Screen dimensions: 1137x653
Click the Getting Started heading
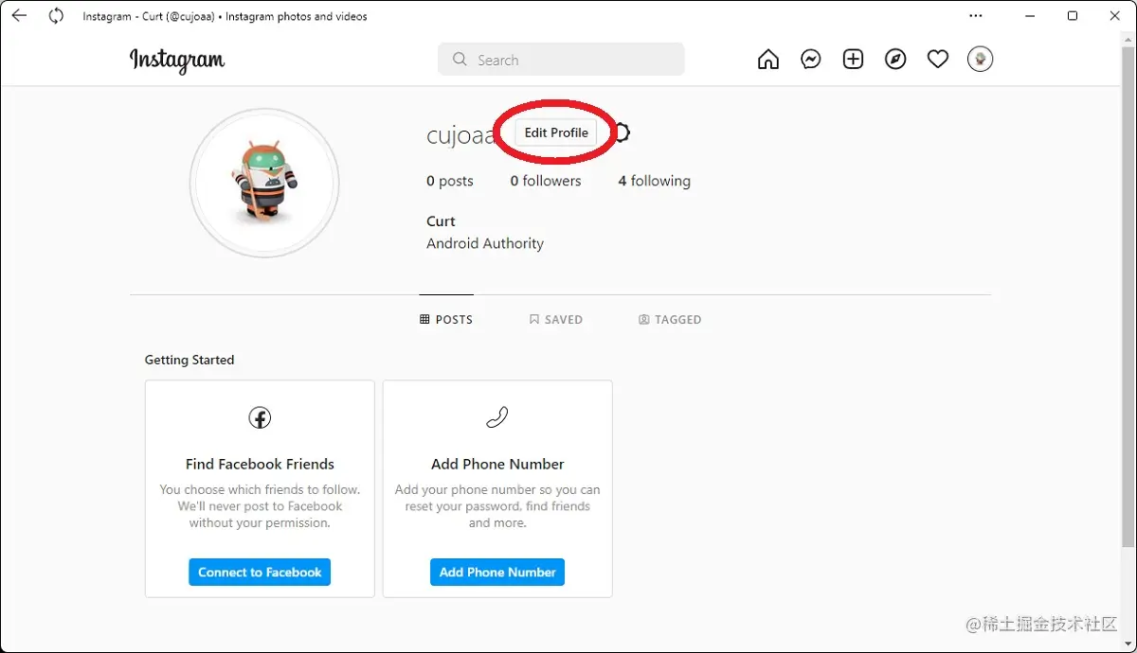coord(189,360)
